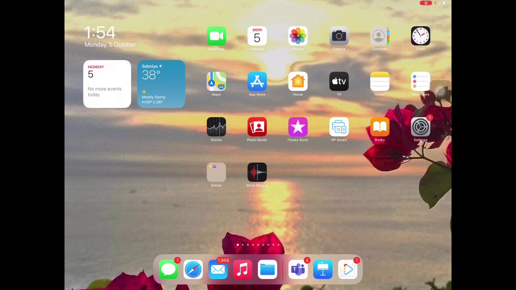Tap the AssistiveTouch floating button

coord(441,91)
